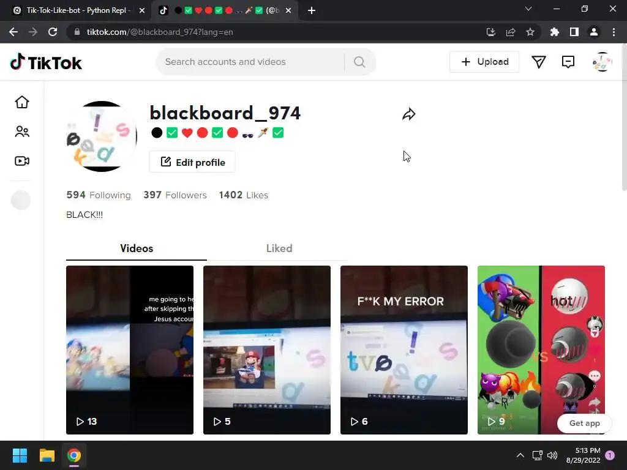Viewport: 627px width, 470px height.
Task: Show hidden icons in the system tray
Action: (x=520, y=455)
